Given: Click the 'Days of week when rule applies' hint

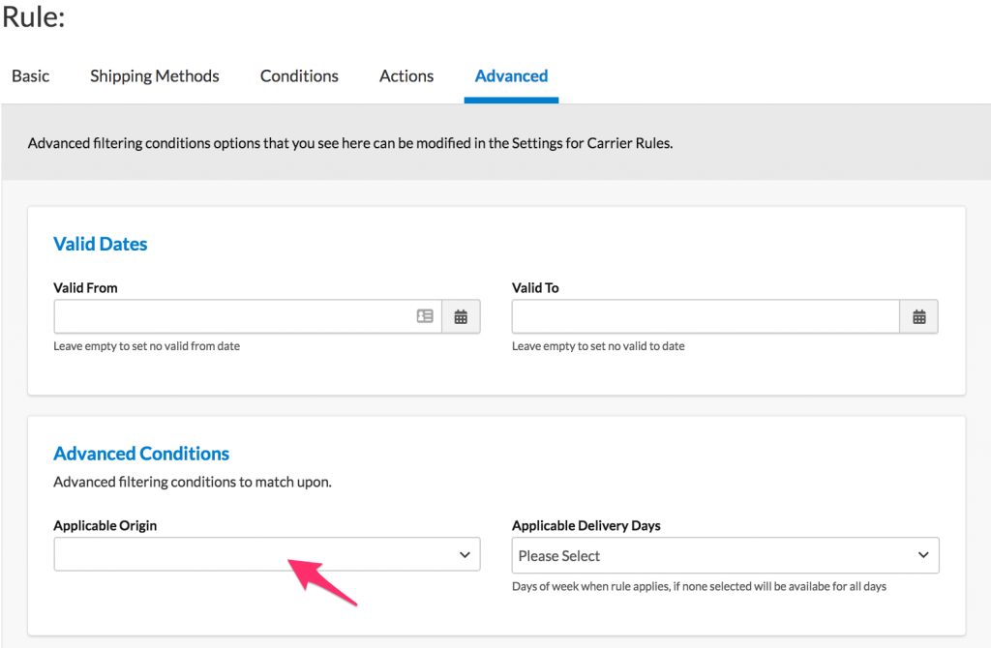Looking at the screenshot, I should pyautogui.click(x=699, y=586).
